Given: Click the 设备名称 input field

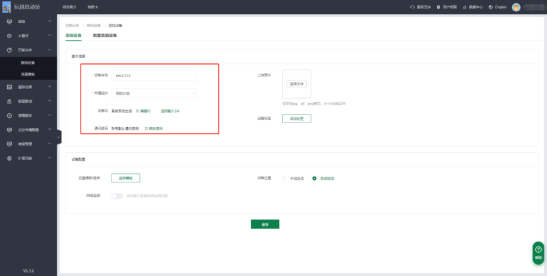Looking at the screenshot, I should 154,75.
